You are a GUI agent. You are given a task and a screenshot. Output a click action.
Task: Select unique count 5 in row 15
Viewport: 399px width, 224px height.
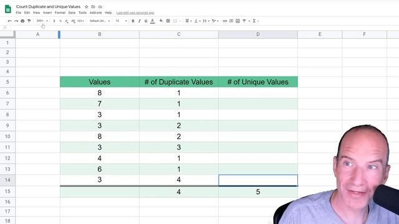[x=257, y=192]
